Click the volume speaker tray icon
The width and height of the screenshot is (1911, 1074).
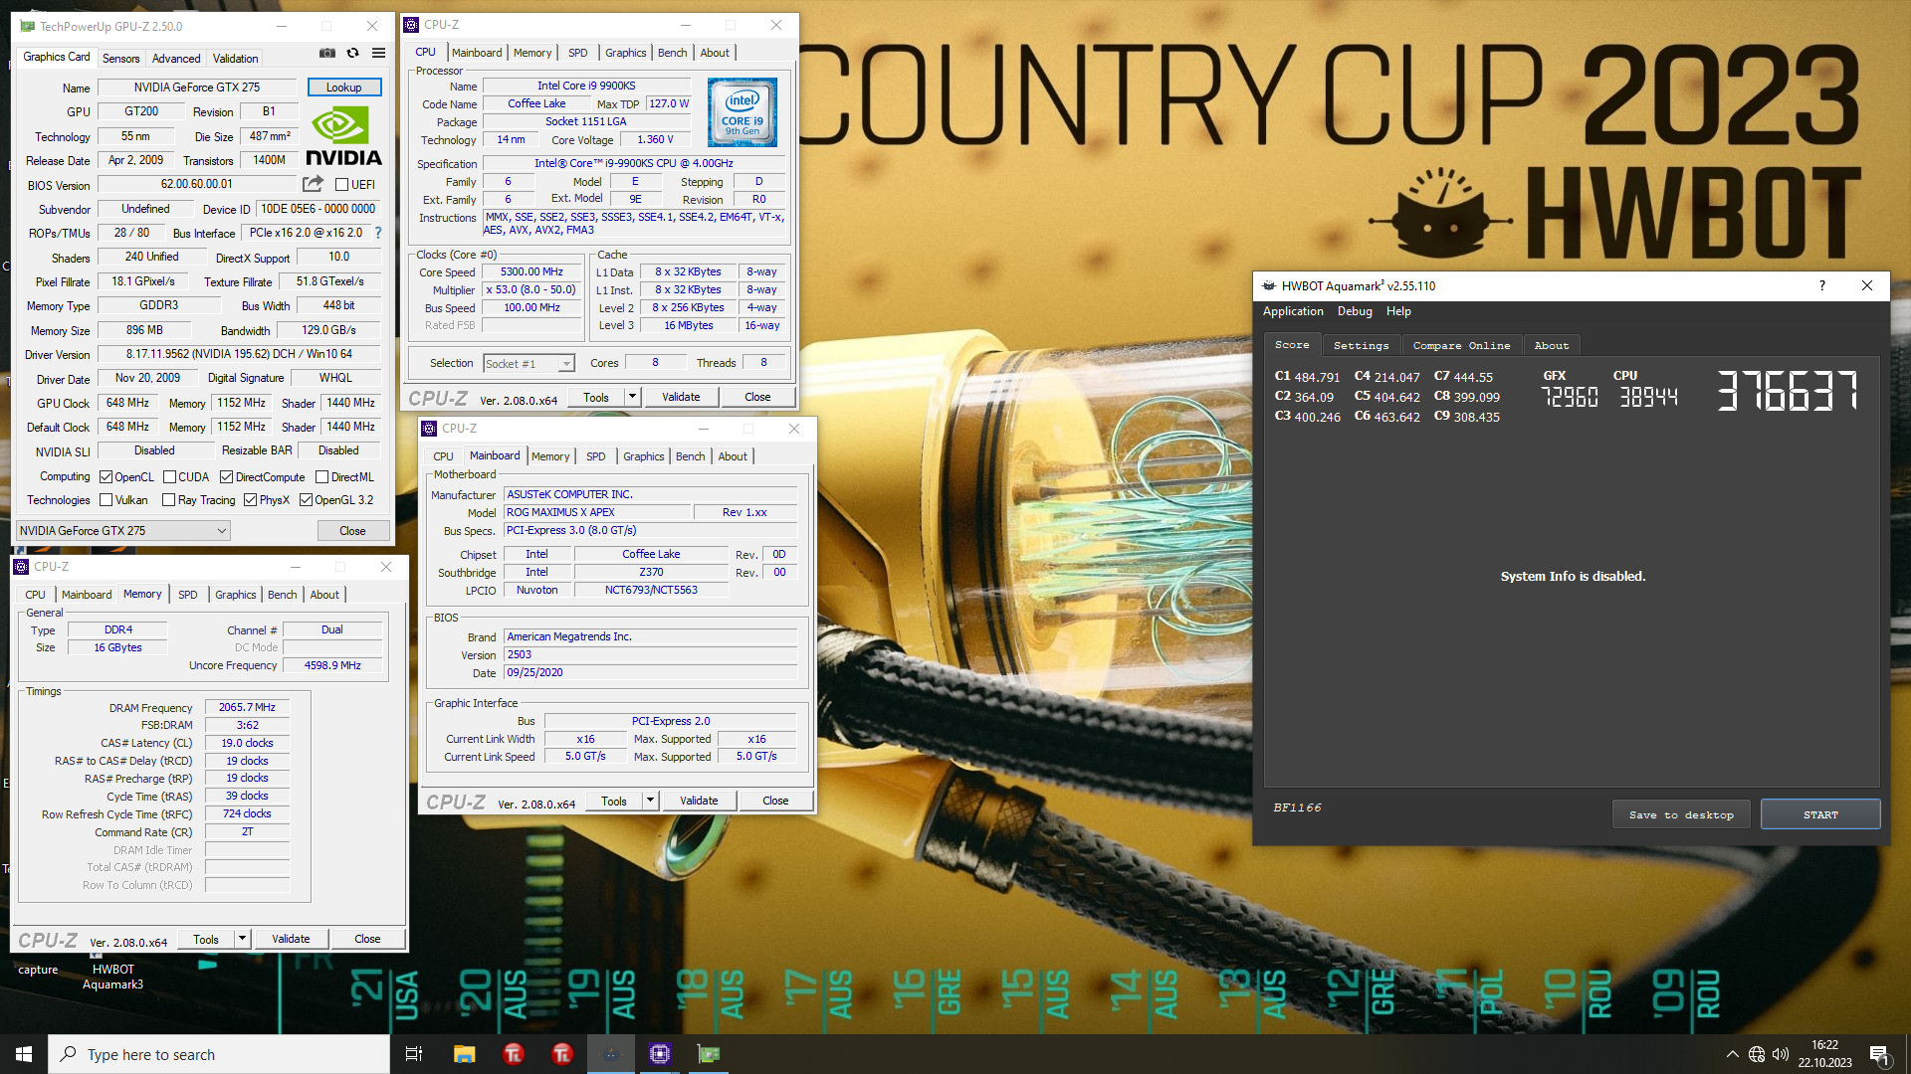tap(1781, 1054)
